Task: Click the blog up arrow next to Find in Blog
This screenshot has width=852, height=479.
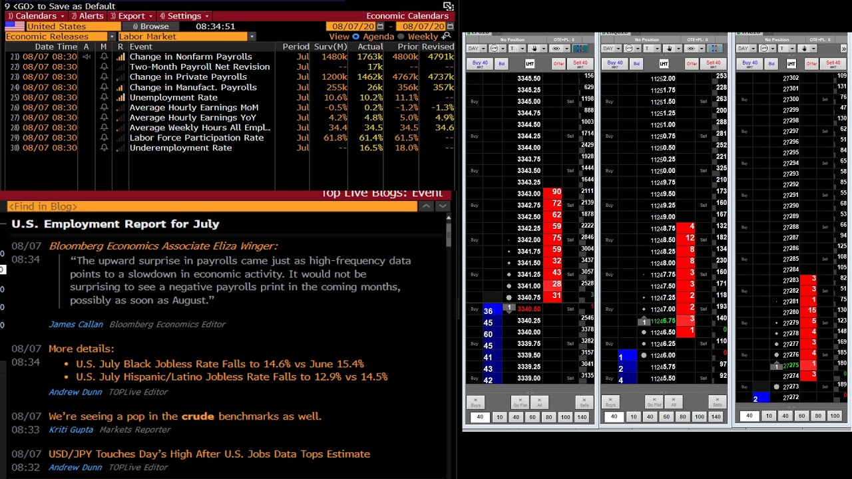Action: [x=426, y=206]
